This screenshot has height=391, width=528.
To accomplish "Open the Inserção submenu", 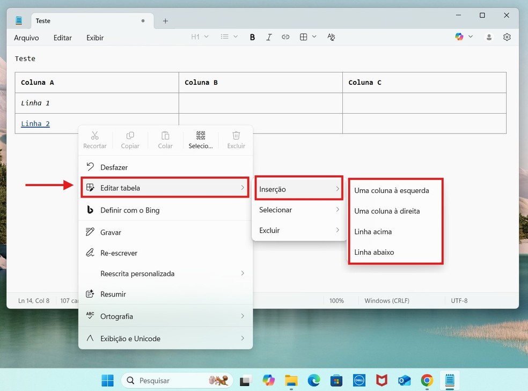I will tap(299, 189).
